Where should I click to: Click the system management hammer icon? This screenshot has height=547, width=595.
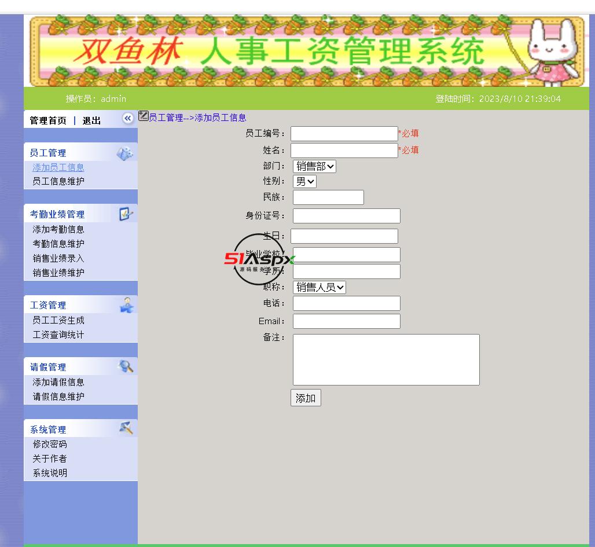pos(126,428)
